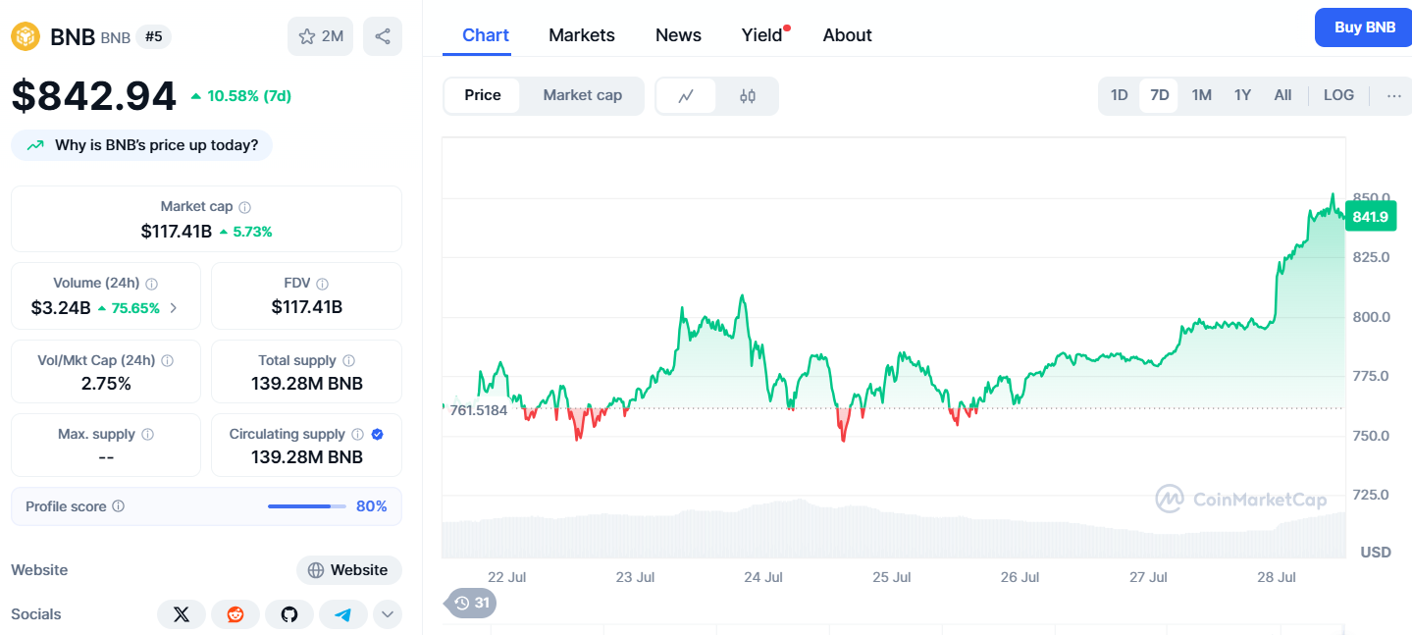This screenshot has width=1412, height=635.
Task: Open the Markets tab
Action: coord(582,35)
